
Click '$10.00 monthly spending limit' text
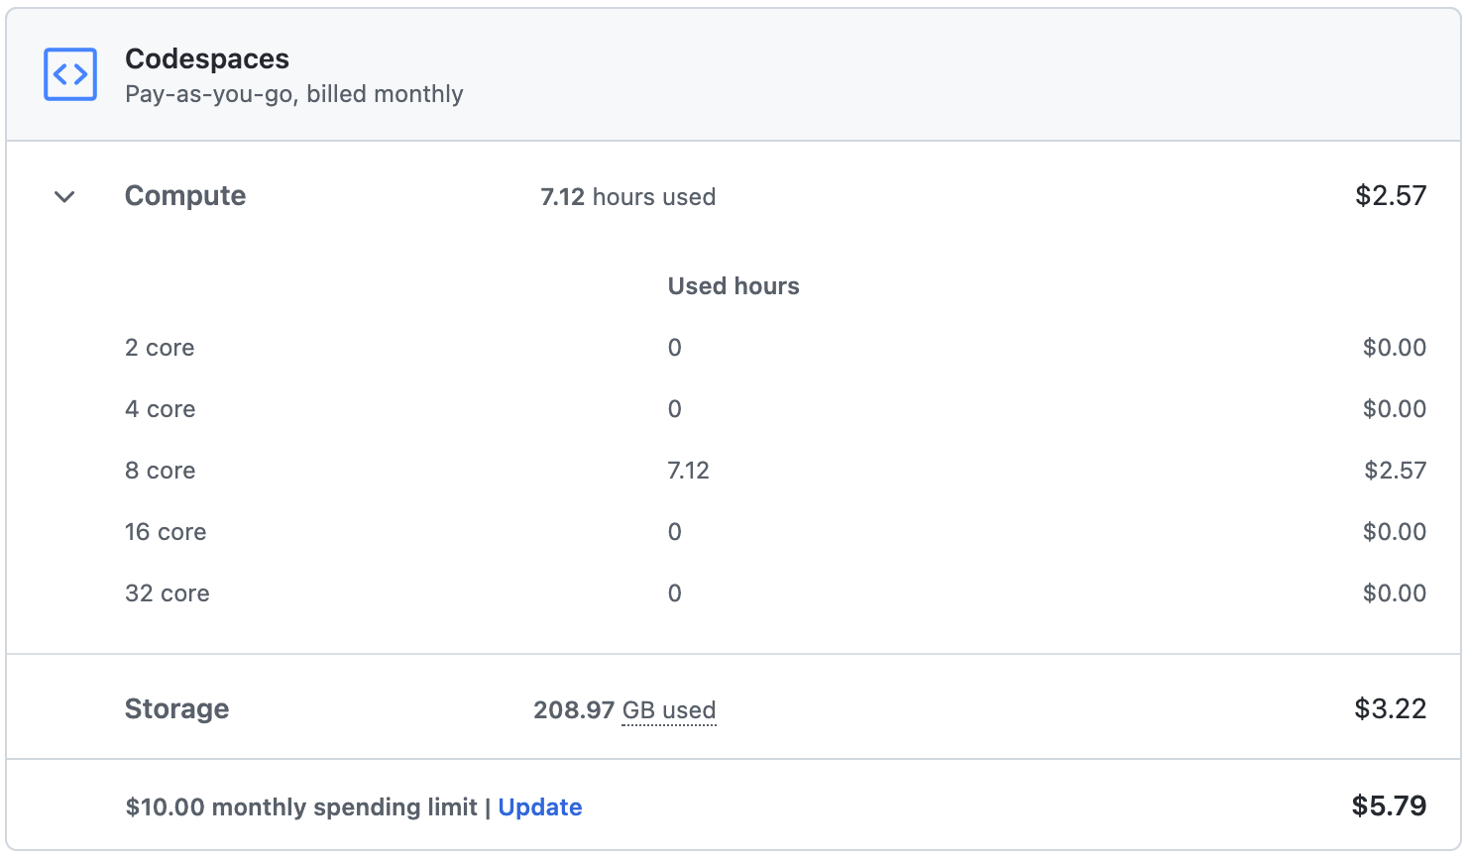(301, 807)
